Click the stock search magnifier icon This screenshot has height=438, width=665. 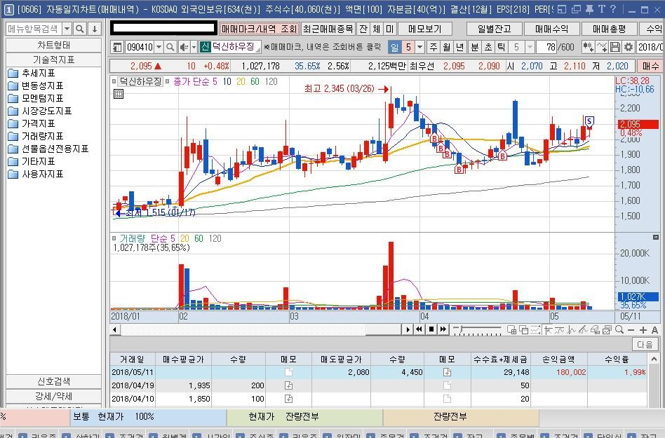pyautogui.click(x=170, y=47)
